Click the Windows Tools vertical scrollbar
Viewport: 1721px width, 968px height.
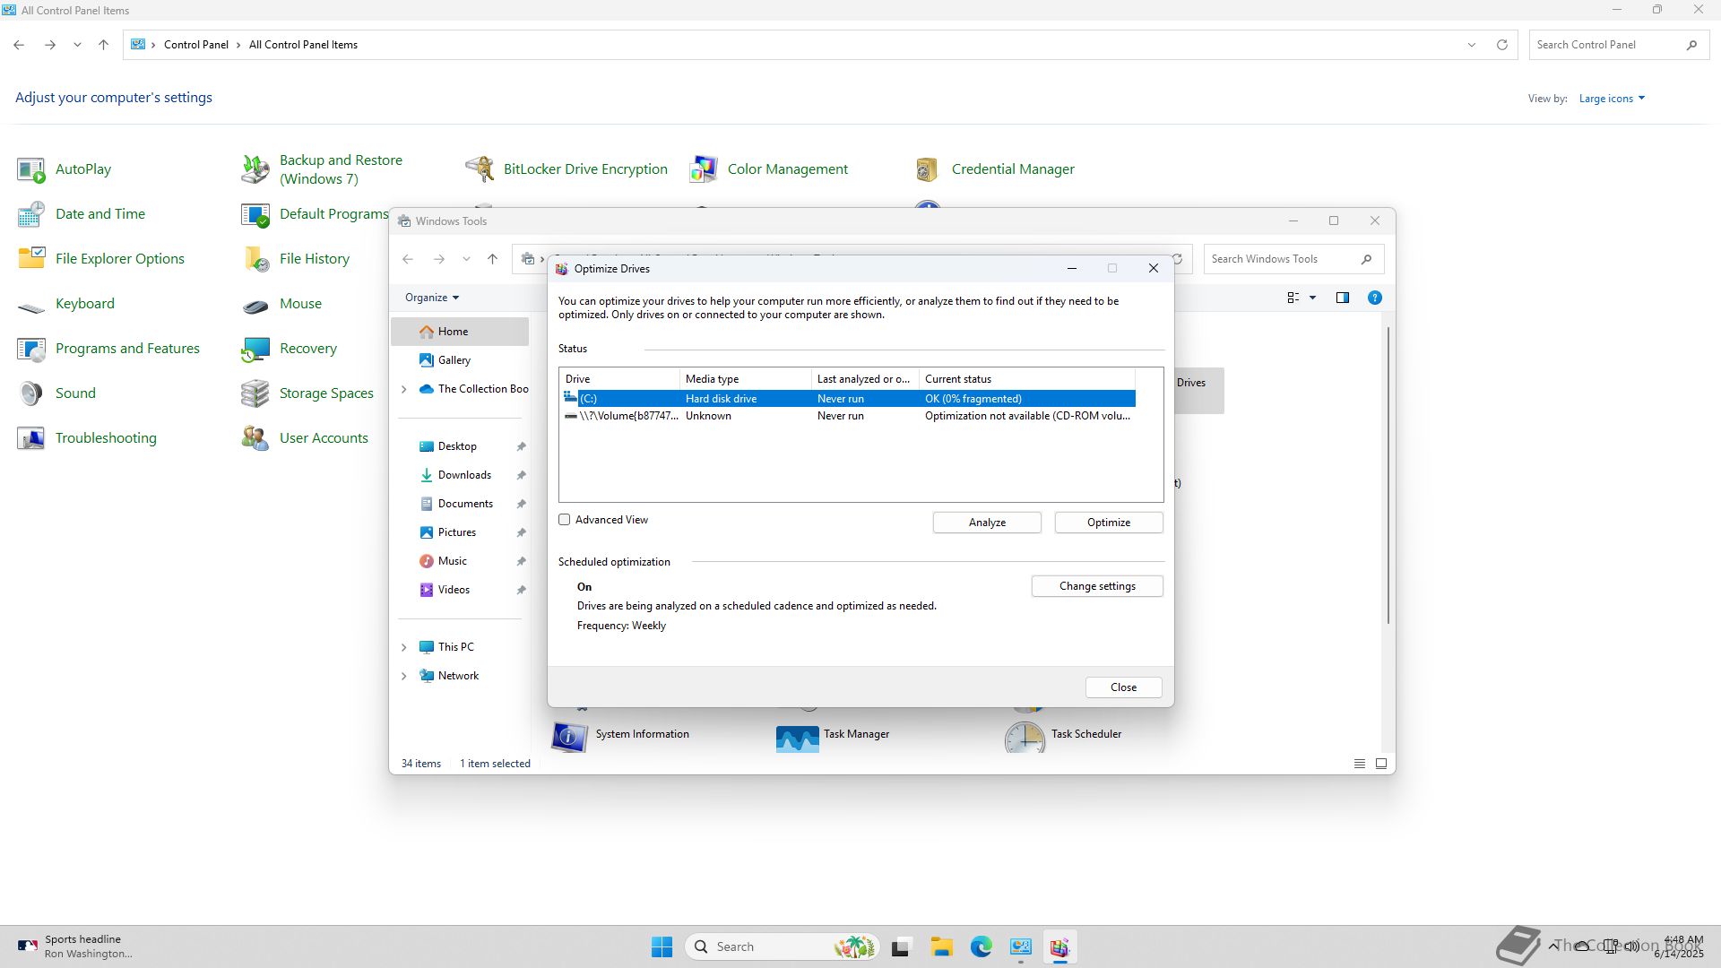coord(1388,475)
